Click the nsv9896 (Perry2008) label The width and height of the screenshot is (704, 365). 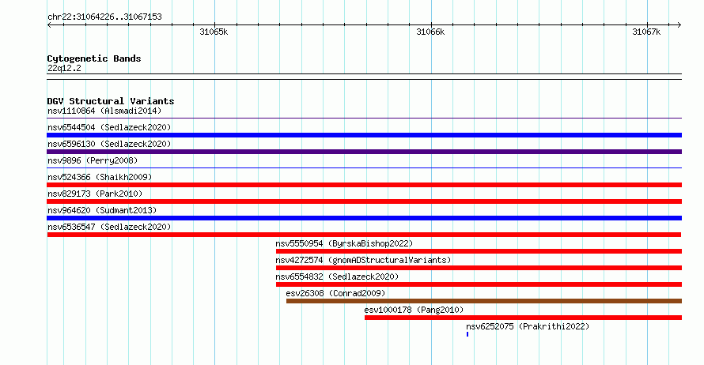coord(93,160)
